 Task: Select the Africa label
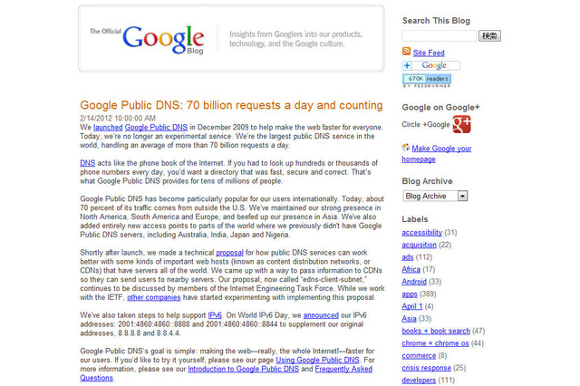pyautogui.click(x=411, y=269)
